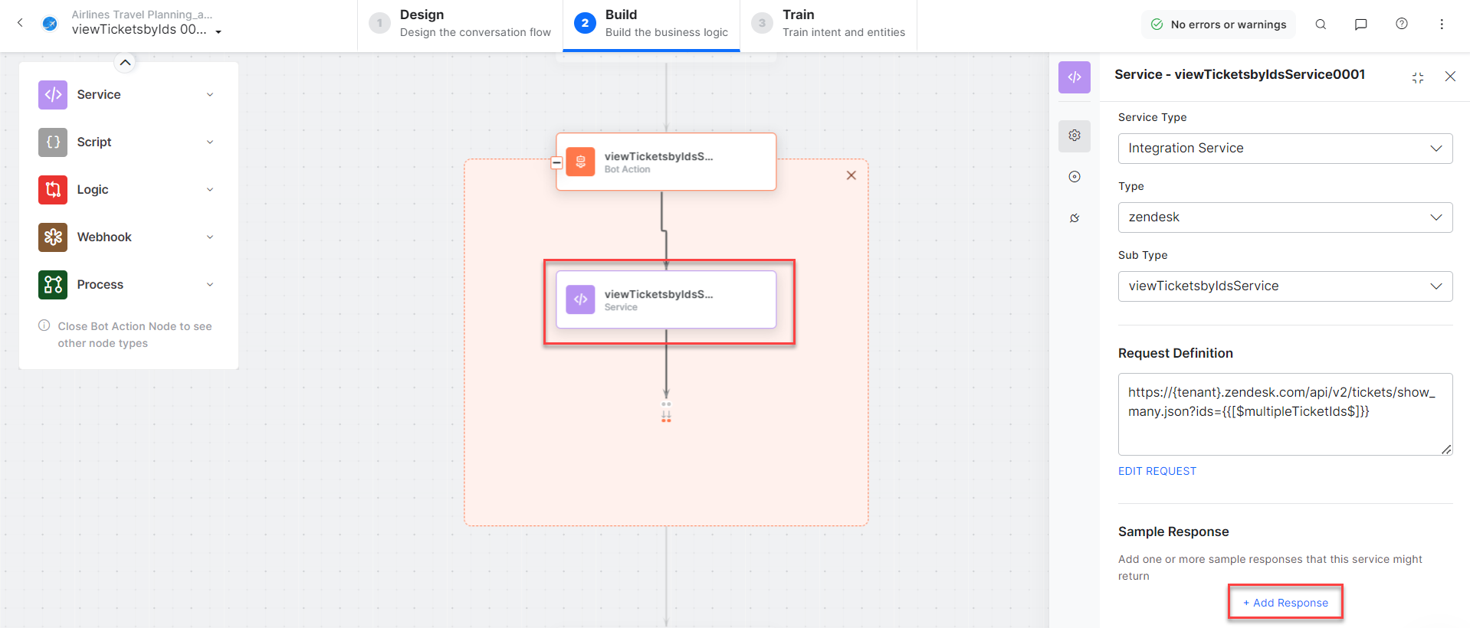
Task: Open the help question mark icon
Action: (1401, 25)
